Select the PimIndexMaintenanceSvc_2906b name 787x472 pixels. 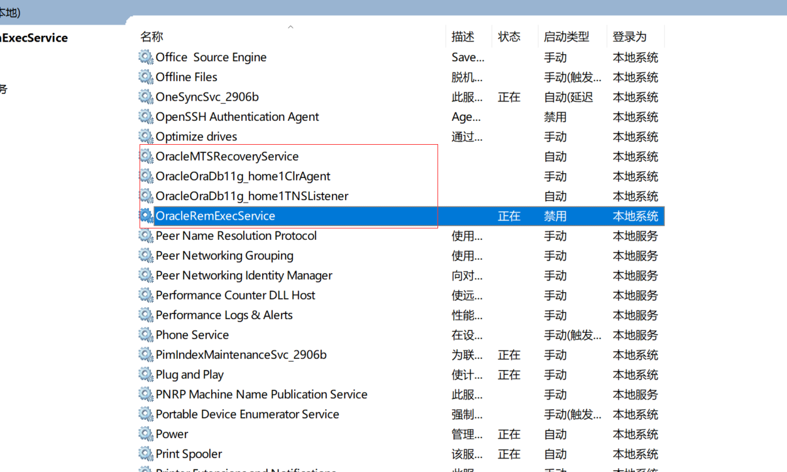pyautogui.click(x=241, y=355)
